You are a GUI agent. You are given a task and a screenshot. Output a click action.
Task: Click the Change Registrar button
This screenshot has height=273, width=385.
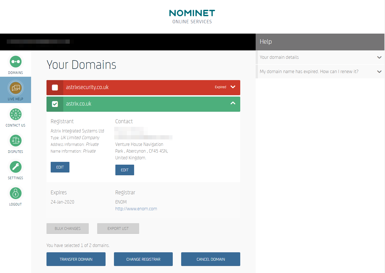click(x=143, y=259)
